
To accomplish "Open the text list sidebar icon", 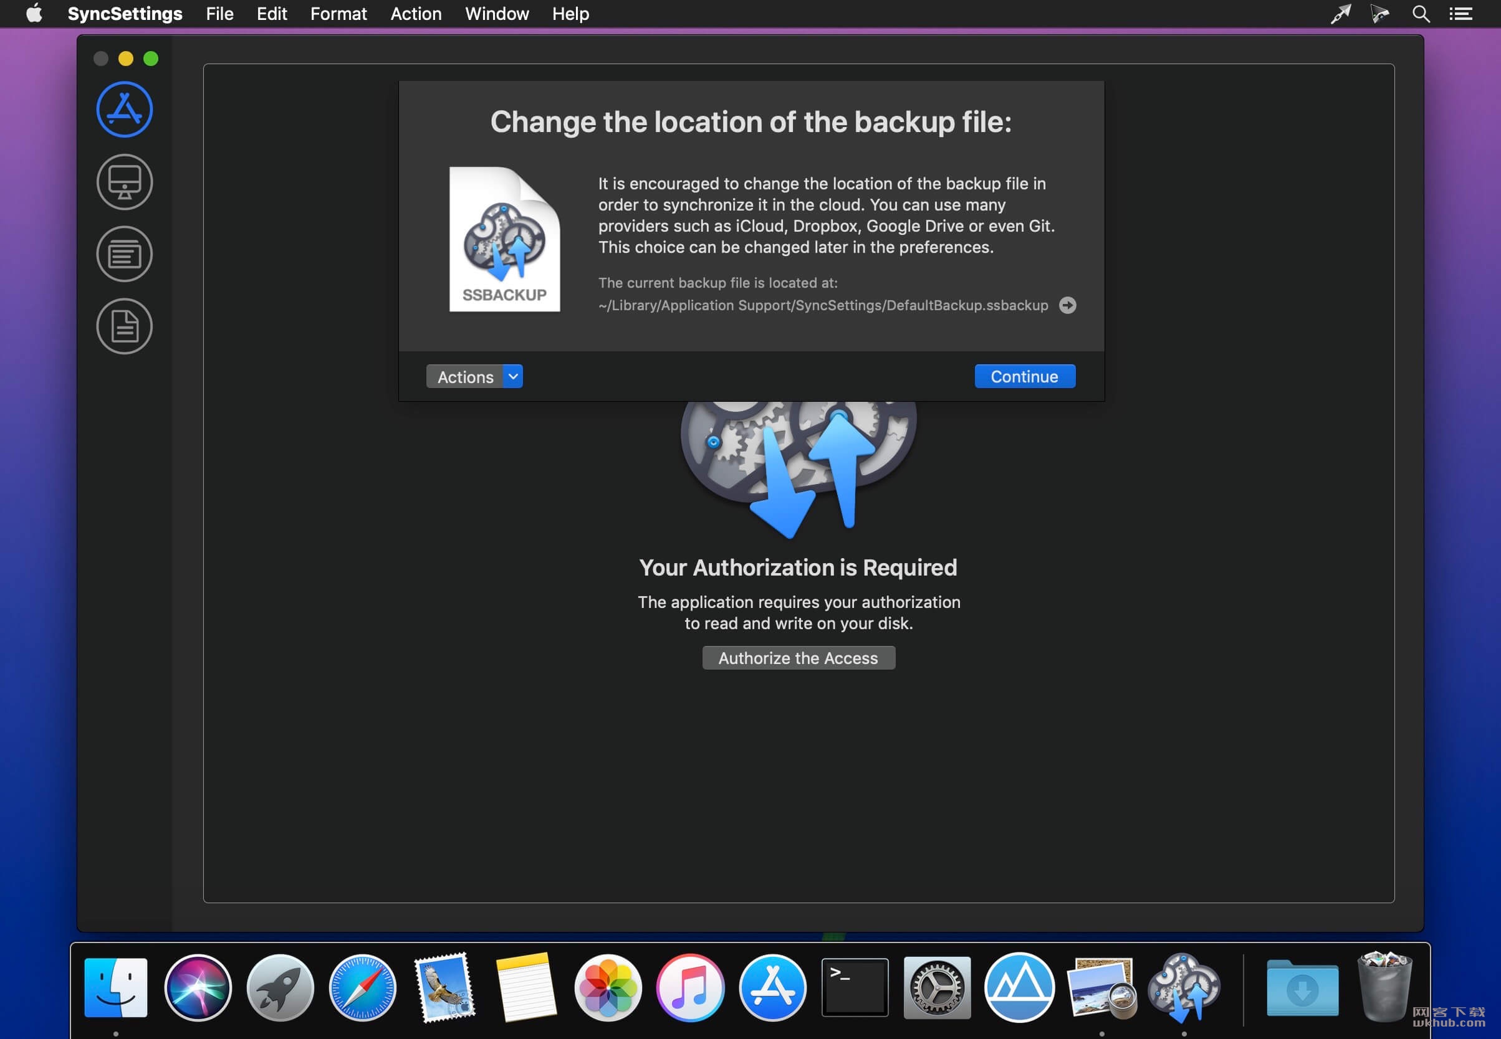I will [x=125, y=254].
